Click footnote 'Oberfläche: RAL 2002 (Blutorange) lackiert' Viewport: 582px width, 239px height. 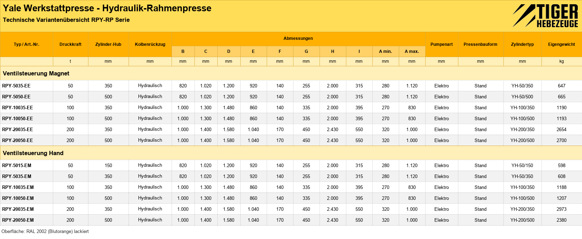(x=45, y=232)
